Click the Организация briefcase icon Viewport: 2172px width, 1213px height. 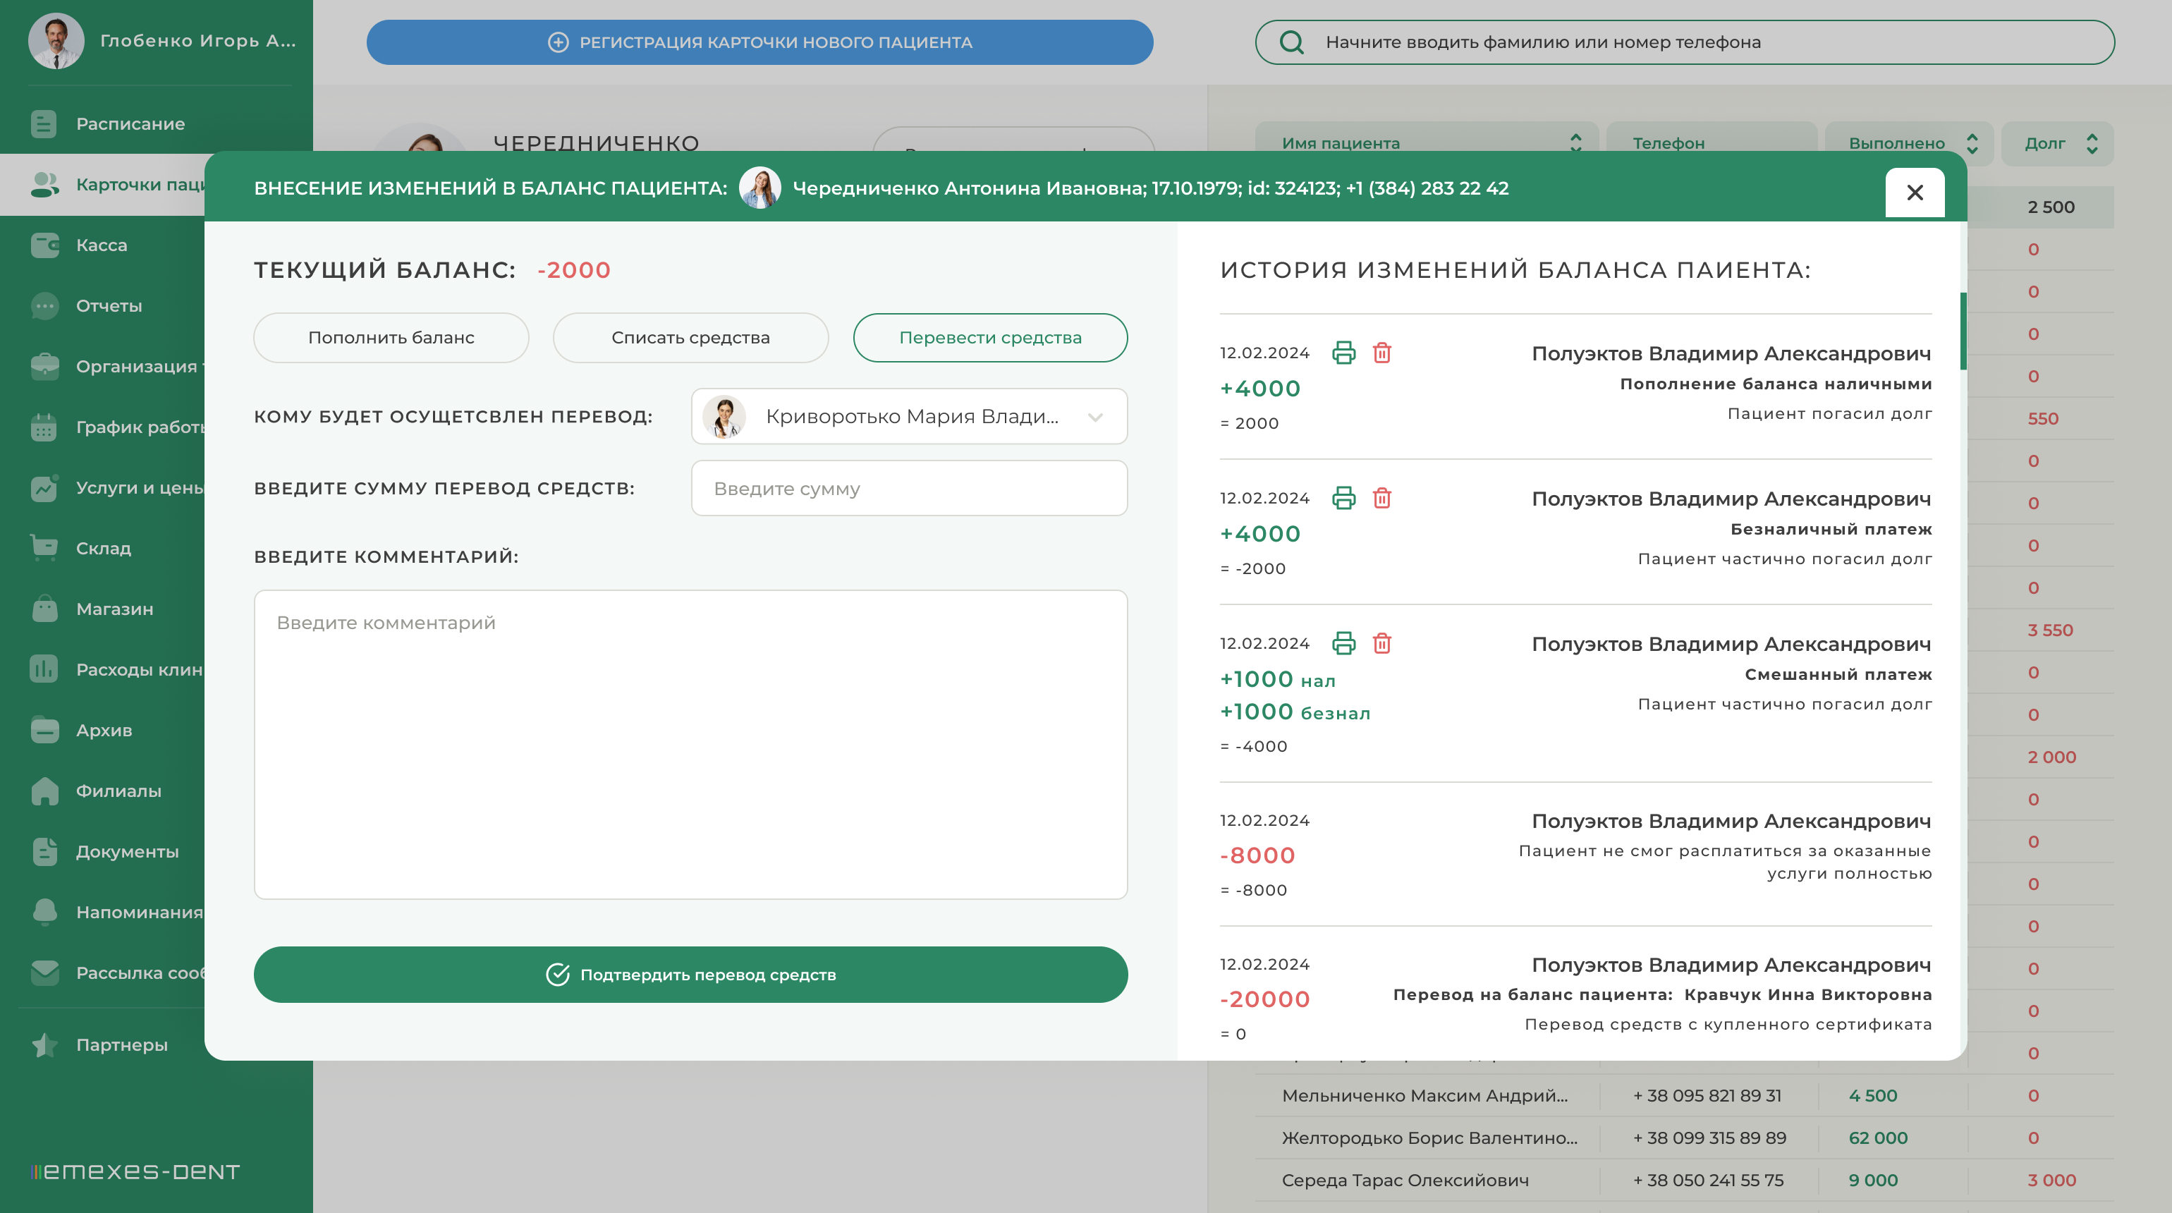44,367
